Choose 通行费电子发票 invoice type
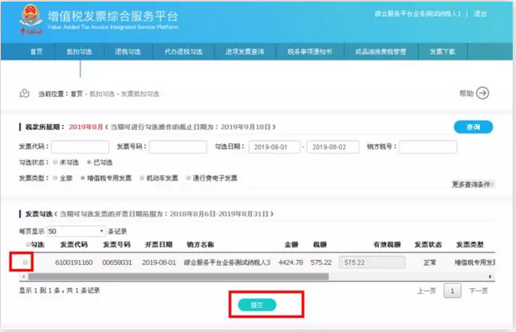The height and width of the screenshot is (332, 516). point(189,178)
